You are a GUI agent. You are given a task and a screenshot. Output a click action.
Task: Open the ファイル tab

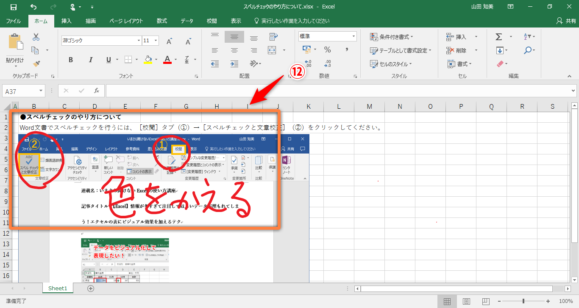coord(14,21)
